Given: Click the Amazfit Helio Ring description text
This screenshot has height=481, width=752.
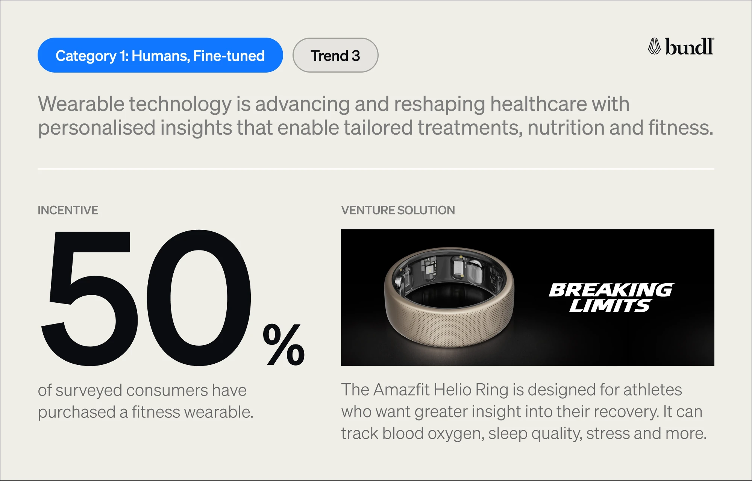Looking at the screenshot, I should (524, 411).
